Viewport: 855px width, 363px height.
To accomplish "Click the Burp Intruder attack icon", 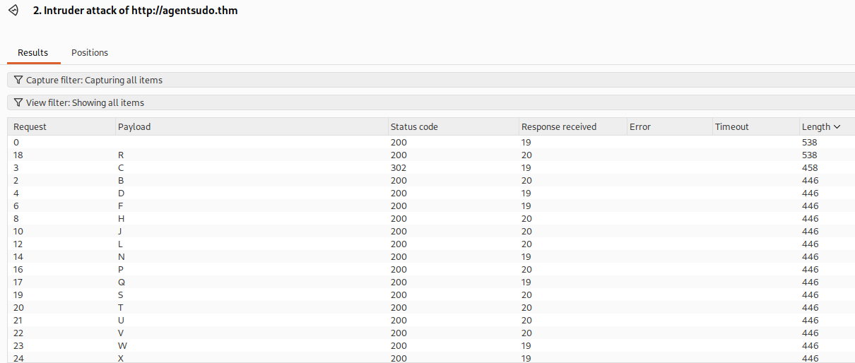I will click(13, 11).
